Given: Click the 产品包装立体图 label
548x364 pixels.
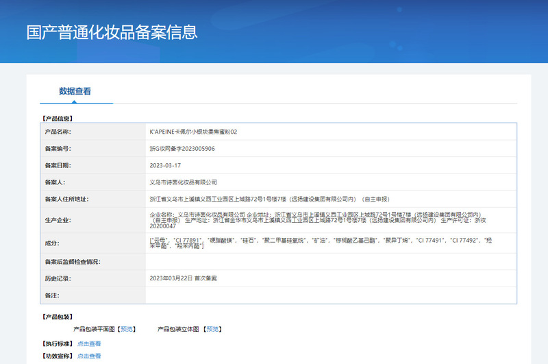Looking at the screenshot, I should (178, 329).
